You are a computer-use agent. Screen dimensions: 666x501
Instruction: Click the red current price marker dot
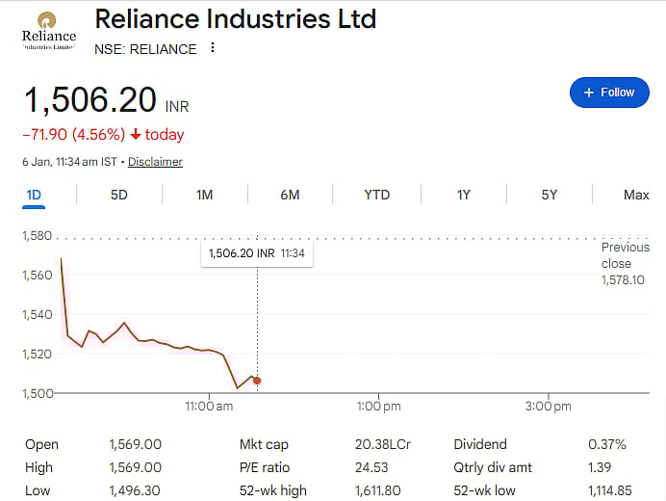click(x=256, y=381)
